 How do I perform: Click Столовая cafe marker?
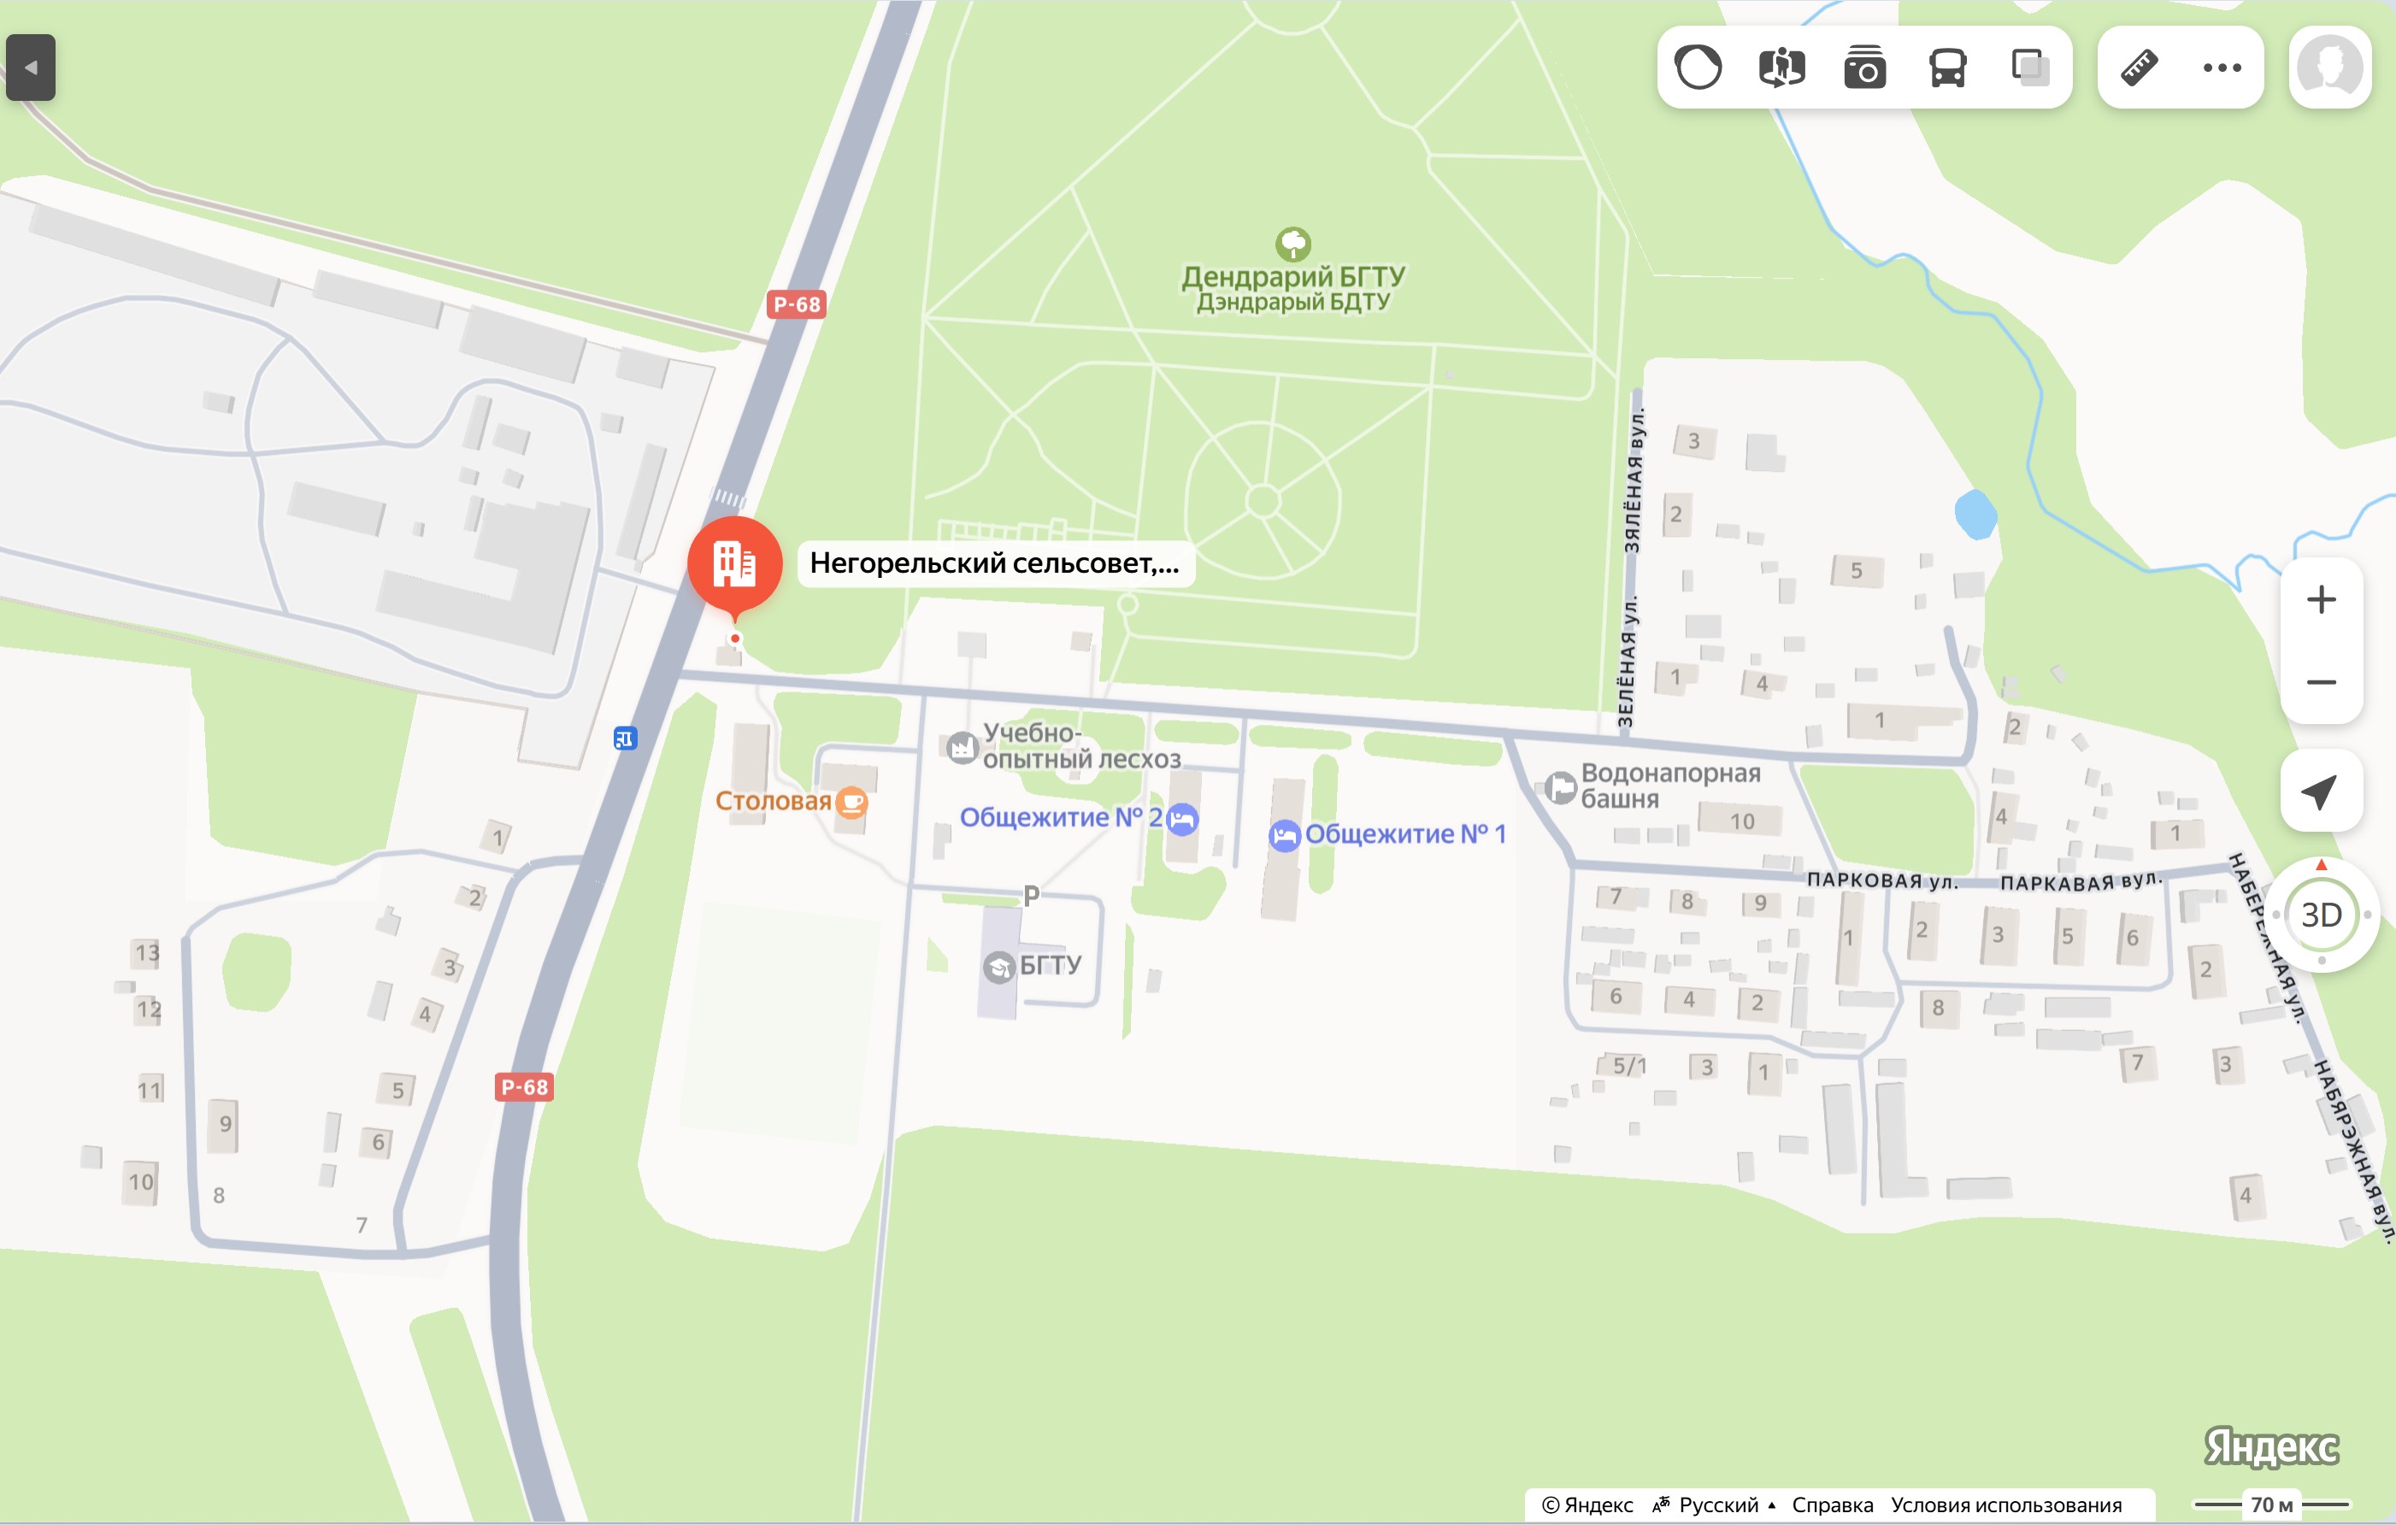[x=851, y=802]
